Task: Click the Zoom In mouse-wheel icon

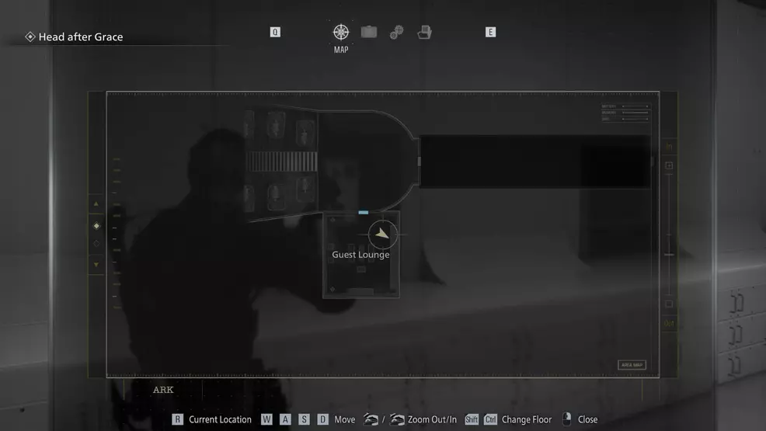Action: 397,419
